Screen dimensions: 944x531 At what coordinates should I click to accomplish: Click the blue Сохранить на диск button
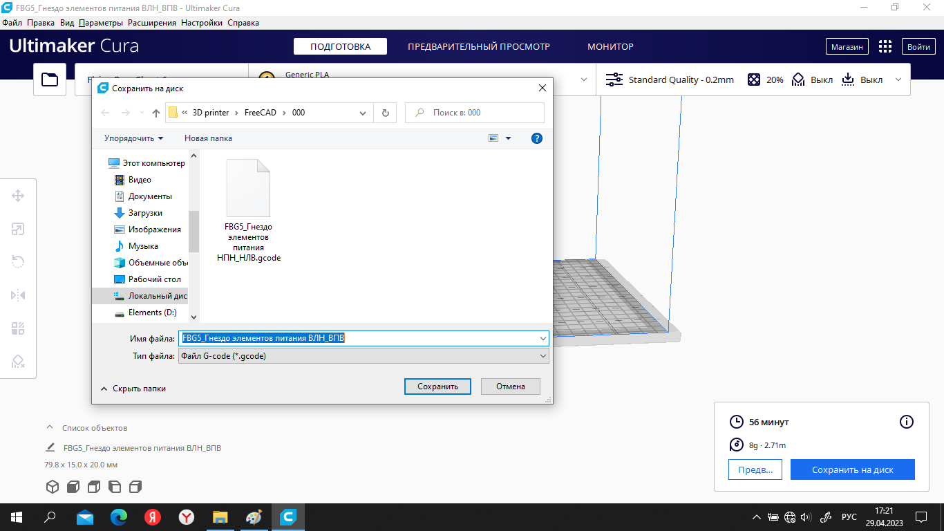click(x=853, y=469)
